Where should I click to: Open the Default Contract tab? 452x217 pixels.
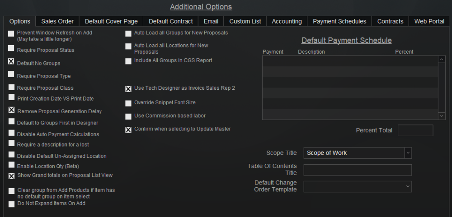pos(171,21)
